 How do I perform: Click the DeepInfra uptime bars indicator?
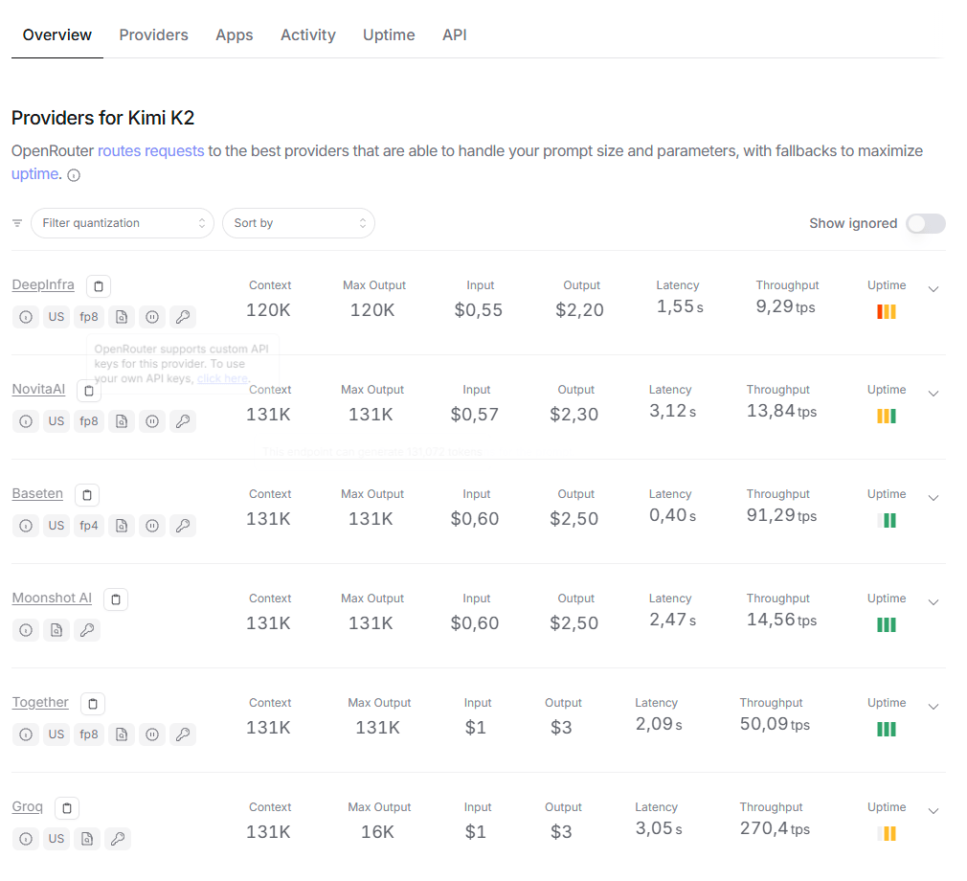tap(887, 312)
